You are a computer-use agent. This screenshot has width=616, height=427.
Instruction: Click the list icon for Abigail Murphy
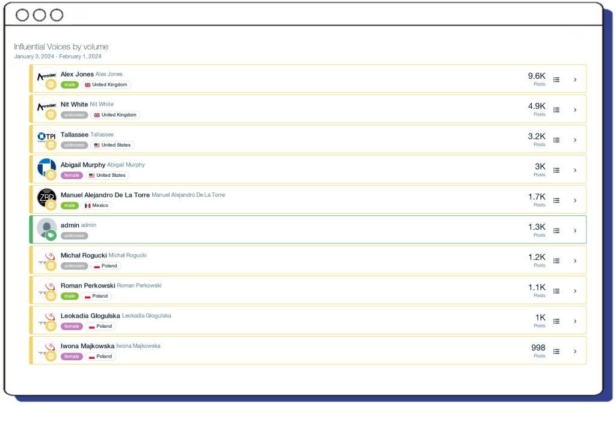tap(556, 170)
